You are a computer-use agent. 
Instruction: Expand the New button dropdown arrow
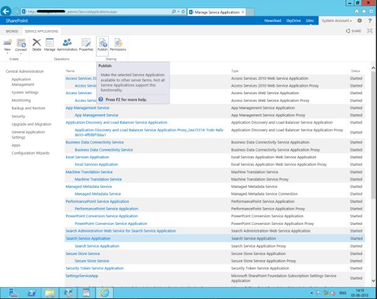pos(8,53)
